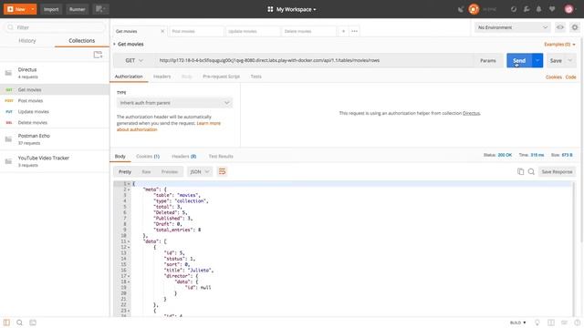The image size is (584, 328).
Task: Click the environment quick look eye icon
Action: (x=559, y=27)
